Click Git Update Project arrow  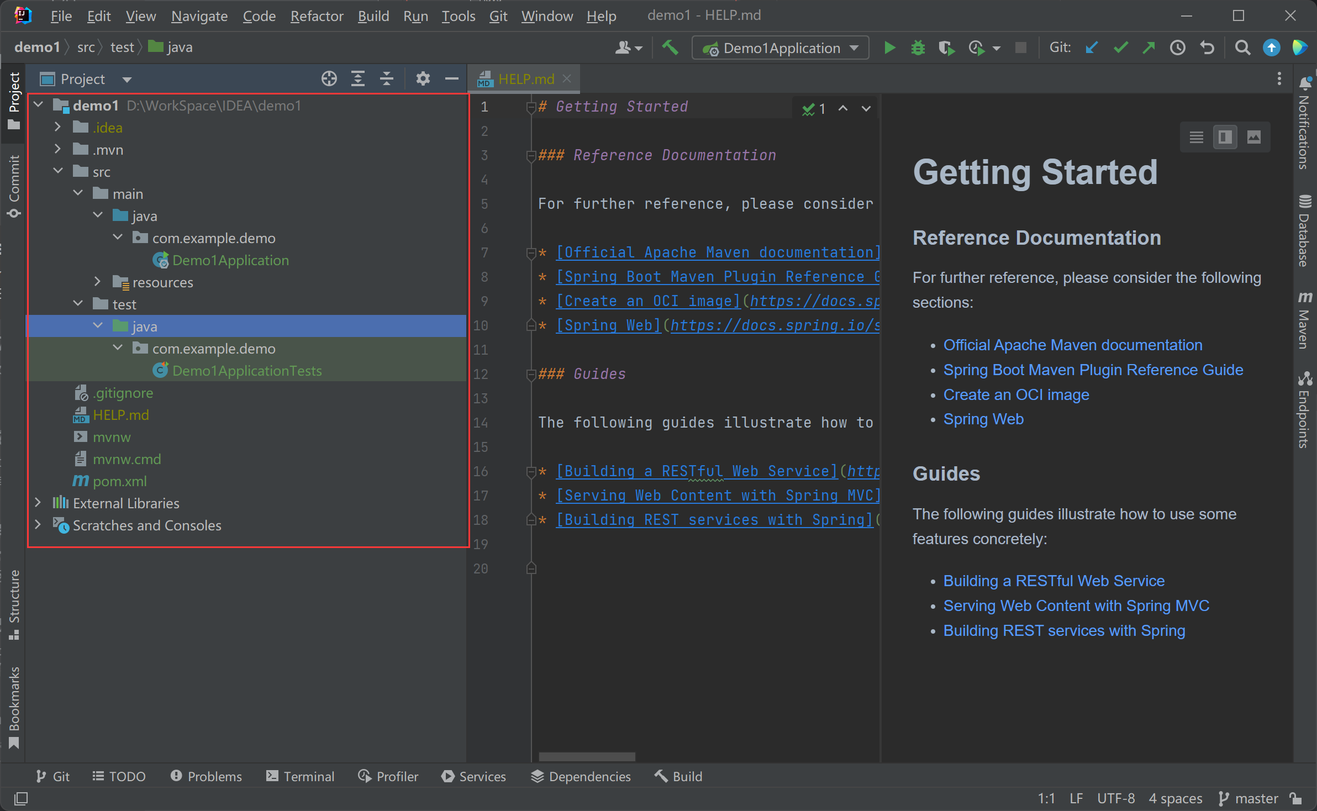pos(1091,48)
